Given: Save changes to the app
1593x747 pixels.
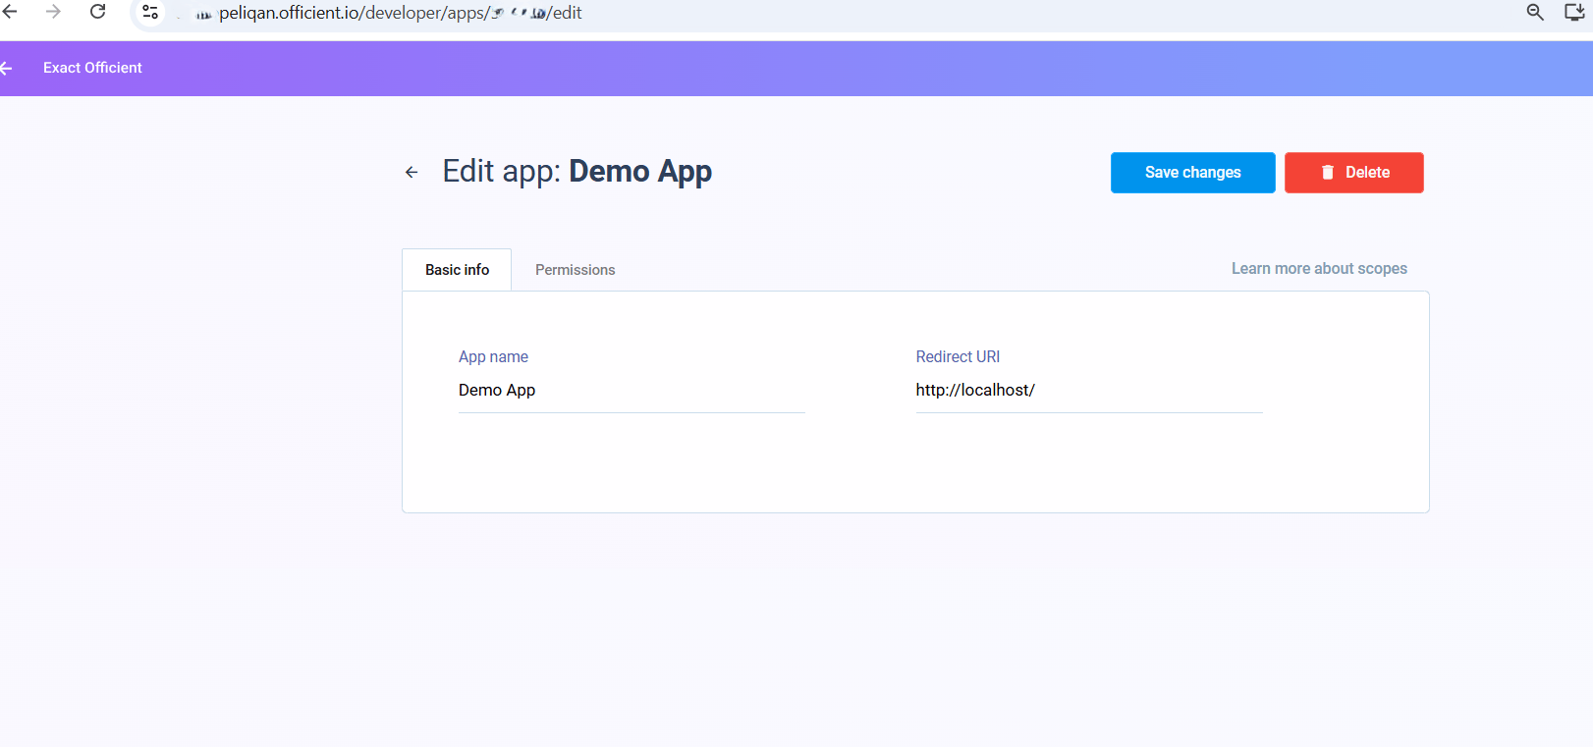Looking at the screenshot, I should [x=1192, y=173].
